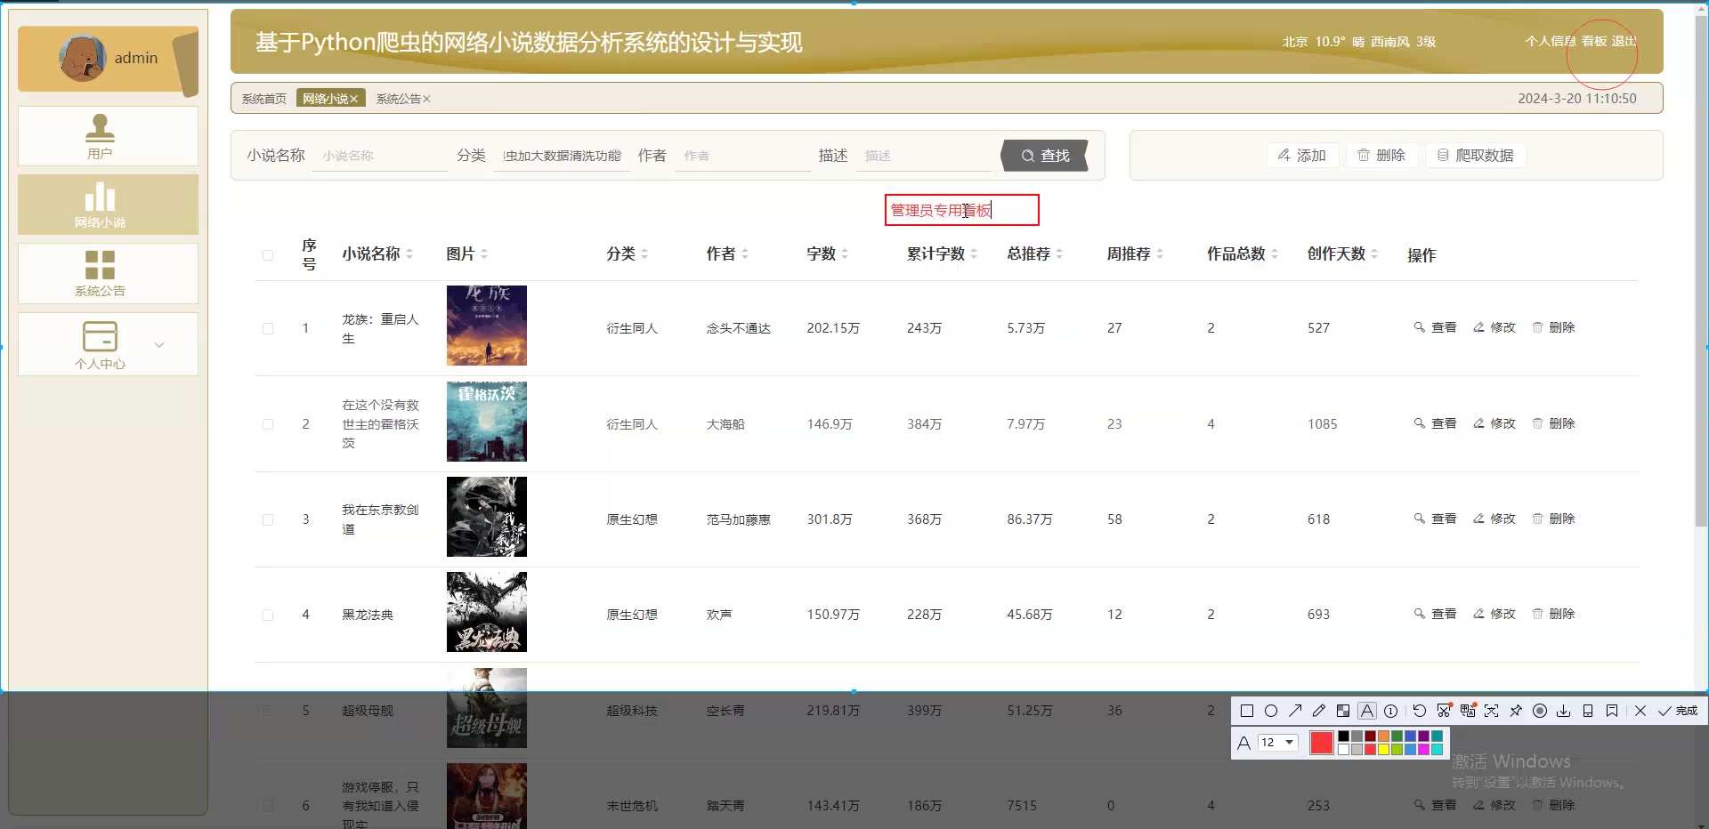Viewport: 1709px width, 829px height.
Task: Expand the 个人中心 chevron
Action: click(x=159, y=345)
